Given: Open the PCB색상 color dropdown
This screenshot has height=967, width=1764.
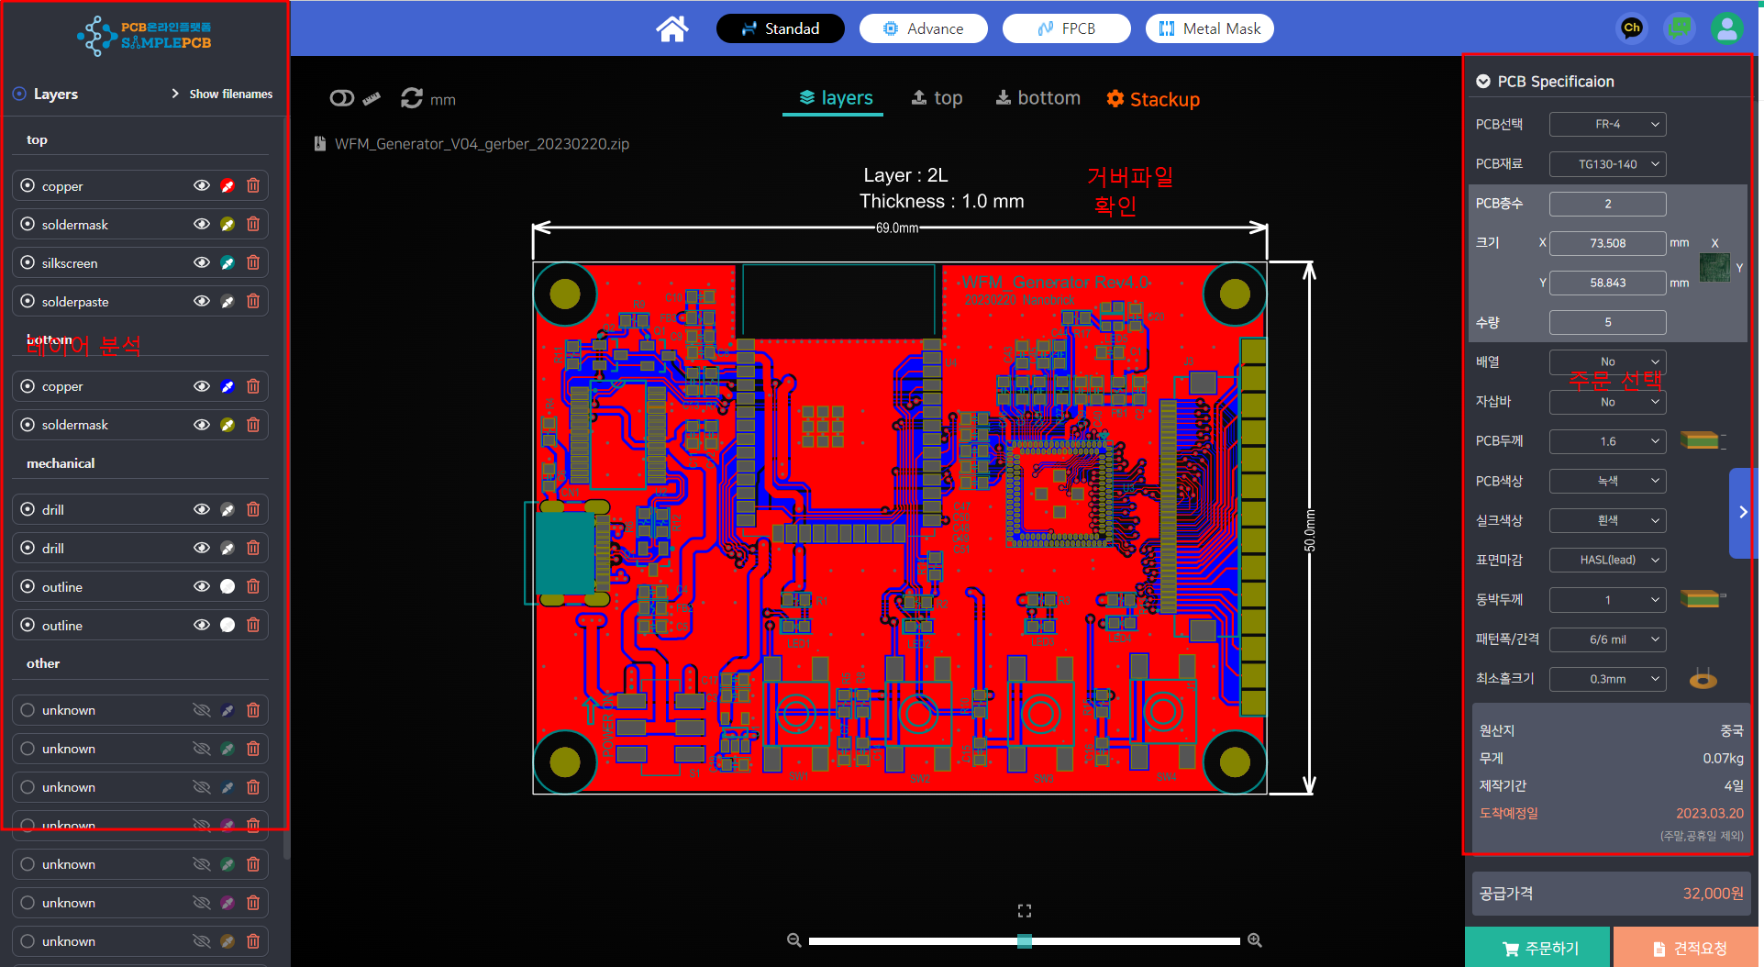Looking at the screenshot, I should click(x=1607, y=481).
